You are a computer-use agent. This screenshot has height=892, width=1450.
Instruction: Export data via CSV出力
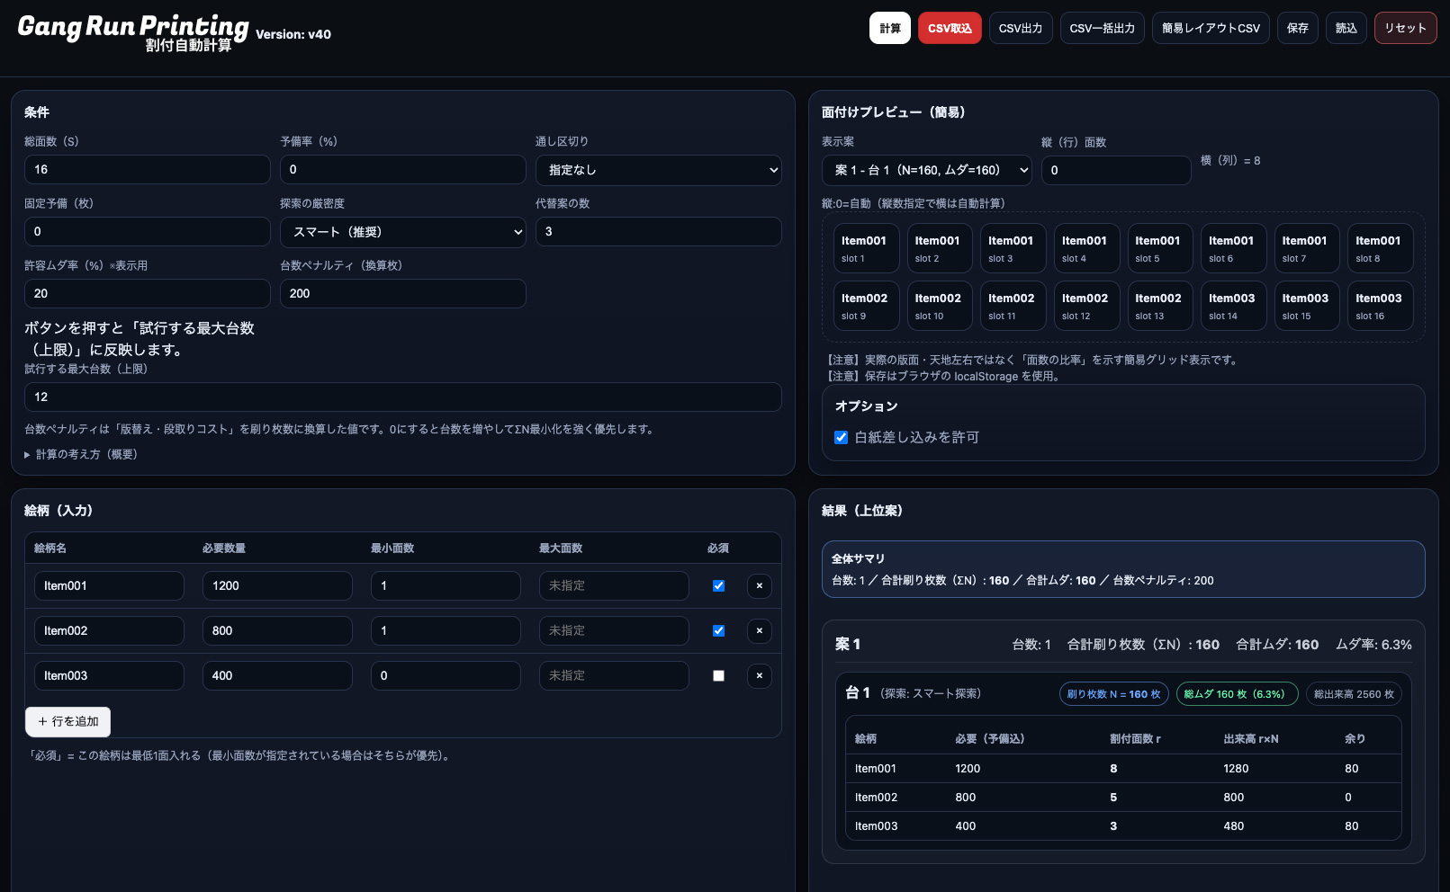(x=1020, y=28)
